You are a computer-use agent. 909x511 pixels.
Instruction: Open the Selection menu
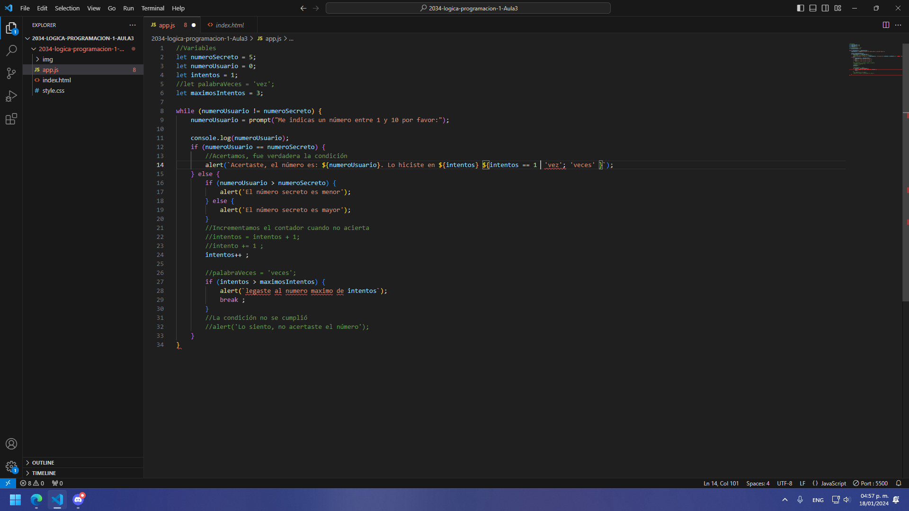(x=67, y=8)
